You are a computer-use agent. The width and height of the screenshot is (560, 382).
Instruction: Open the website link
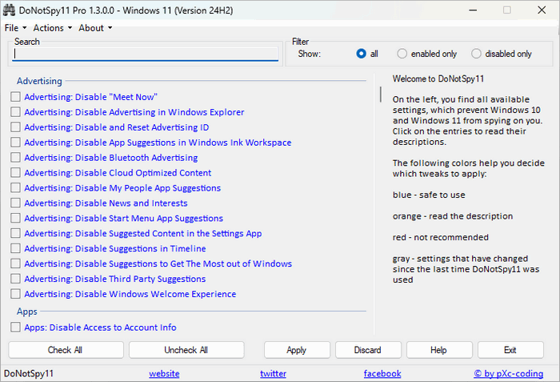pos(164,373)
